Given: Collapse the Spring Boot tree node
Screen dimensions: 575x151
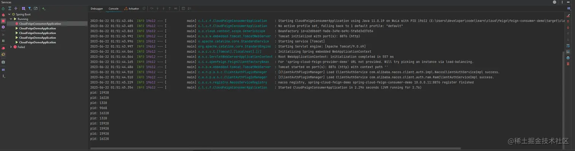Looking at the screenshot, I should coord(9,14).
